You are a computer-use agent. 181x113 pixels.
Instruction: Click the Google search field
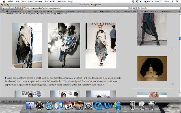click(x=158, y=8)
